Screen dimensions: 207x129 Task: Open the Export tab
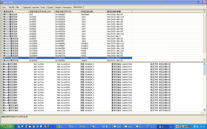[50, 7]
